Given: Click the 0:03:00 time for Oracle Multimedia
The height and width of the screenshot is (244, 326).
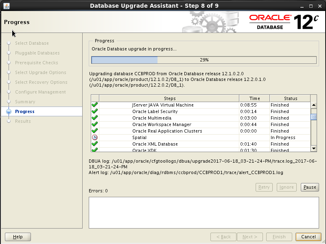Looking at the screenshot, I should [x=248, y=118].
